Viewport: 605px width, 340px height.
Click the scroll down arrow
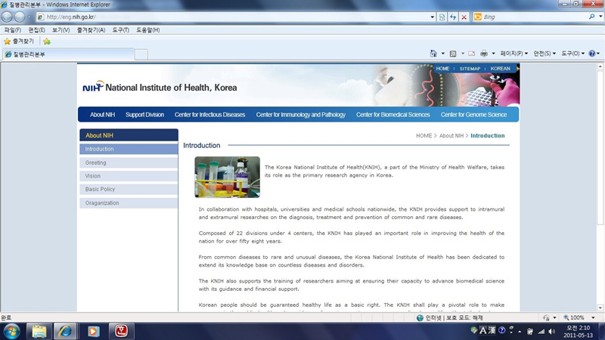point(600,308)
